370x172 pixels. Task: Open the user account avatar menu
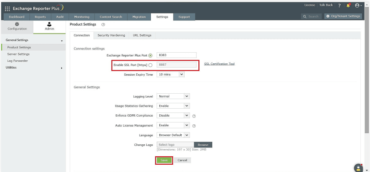(x=358, y=5)
